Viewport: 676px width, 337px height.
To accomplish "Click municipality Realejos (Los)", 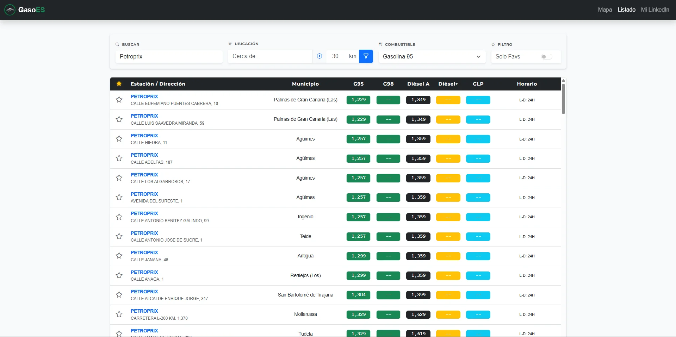I will point(305,275).
